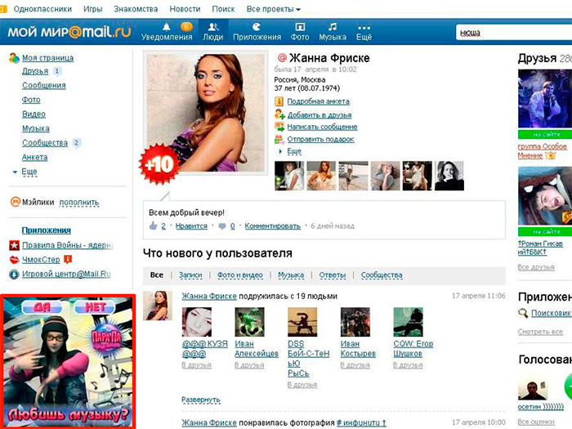This screenshot has width=572, height=429.
Task: Click В друзья under Иван Костырев
Action: point(355,365)
